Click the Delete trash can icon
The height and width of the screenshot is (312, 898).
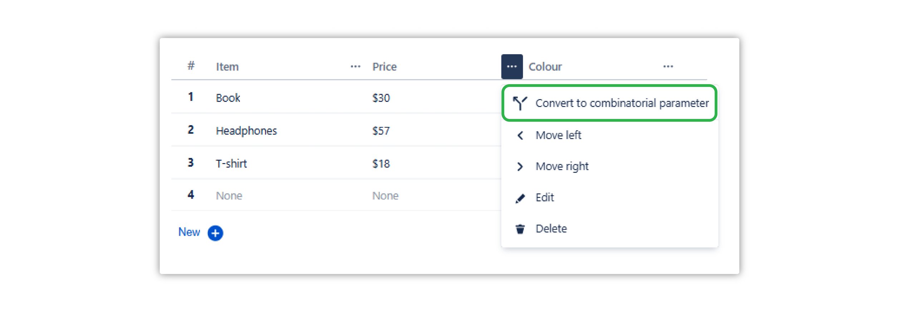(x=520, y=229)
